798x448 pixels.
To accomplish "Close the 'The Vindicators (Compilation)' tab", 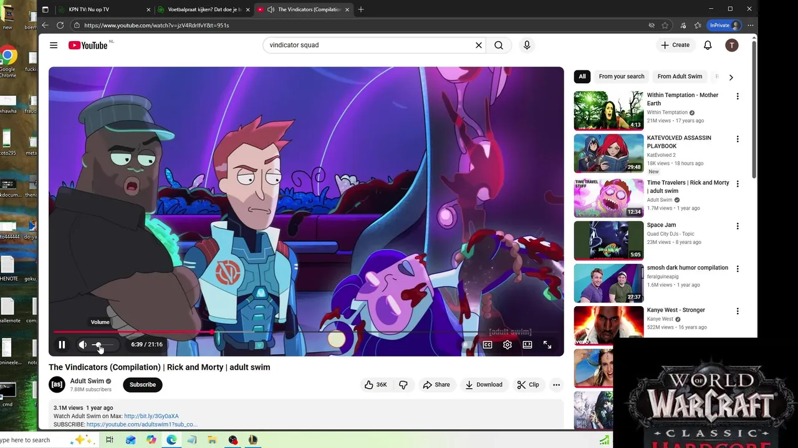I will (x=347, y=9).
